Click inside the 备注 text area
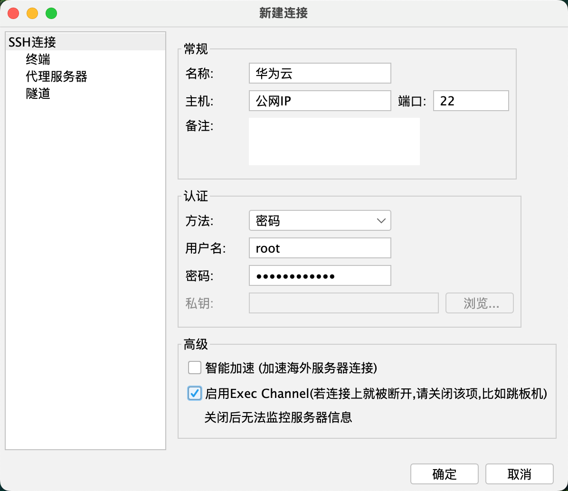 [x=334, y=142]
